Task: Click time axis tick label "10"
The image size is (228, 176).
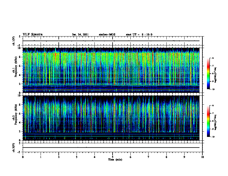Action: [202, 157]
